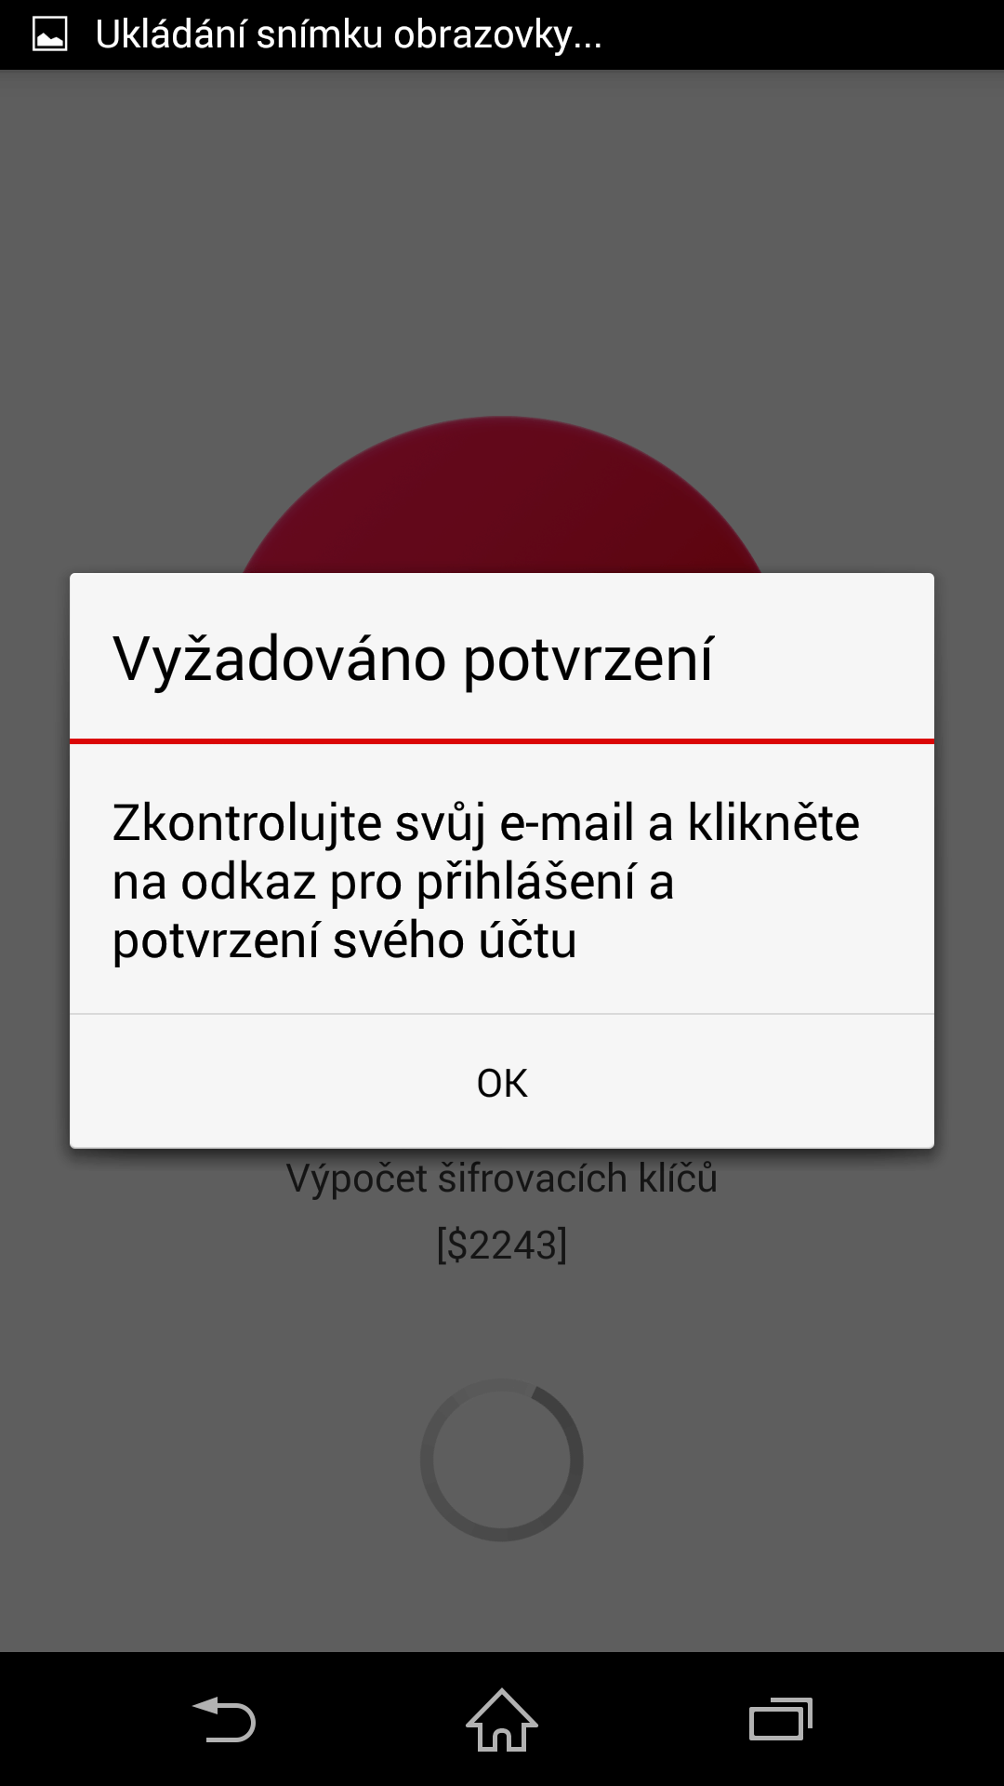The image size is (1004, 1786).
Task: Tap the Android home navigation icon
Action: pos(502,1719)
